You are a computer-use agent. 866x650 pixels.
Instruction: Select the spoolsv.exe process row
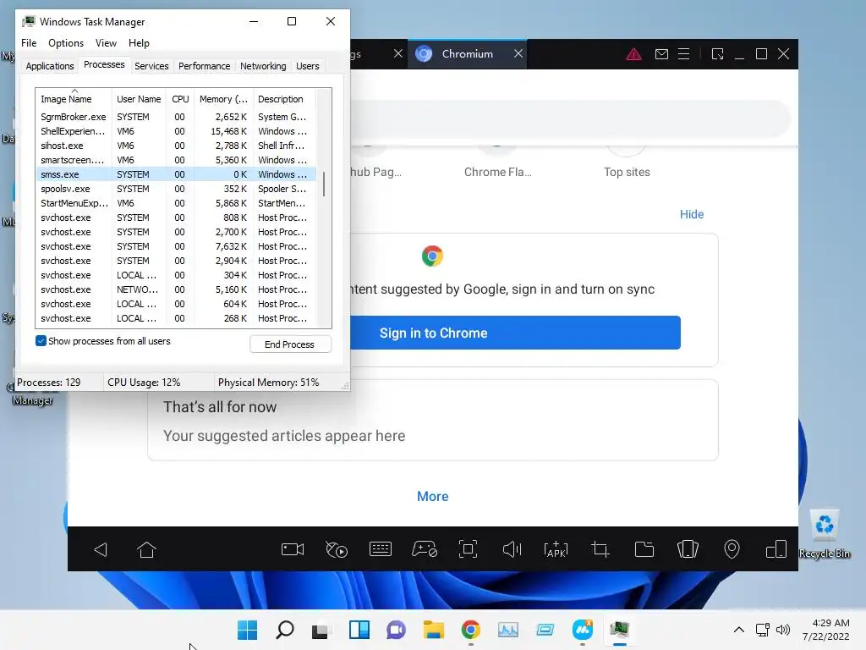point(176,189)
